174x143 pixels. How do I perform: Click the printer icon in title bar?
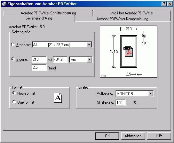[x=4, y=4]
